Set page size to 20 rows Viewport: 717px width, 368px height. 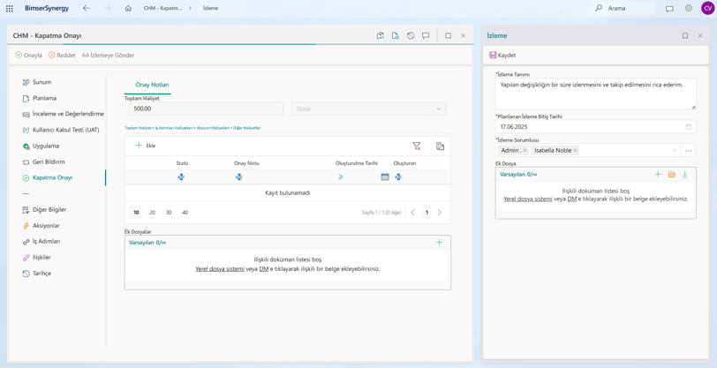(152, 212)
